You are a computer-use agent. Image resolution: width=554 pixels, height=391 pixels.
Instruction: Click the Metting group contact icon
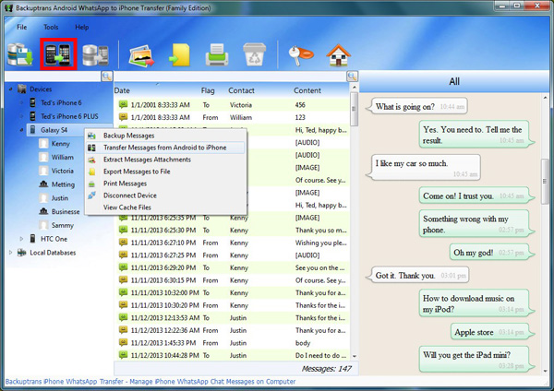click(x=43, y=184)
